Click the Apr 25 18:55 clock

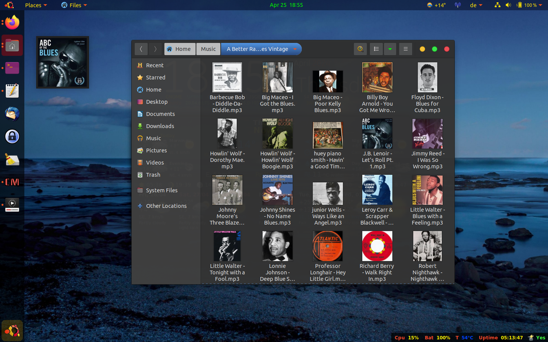point(286,5)
